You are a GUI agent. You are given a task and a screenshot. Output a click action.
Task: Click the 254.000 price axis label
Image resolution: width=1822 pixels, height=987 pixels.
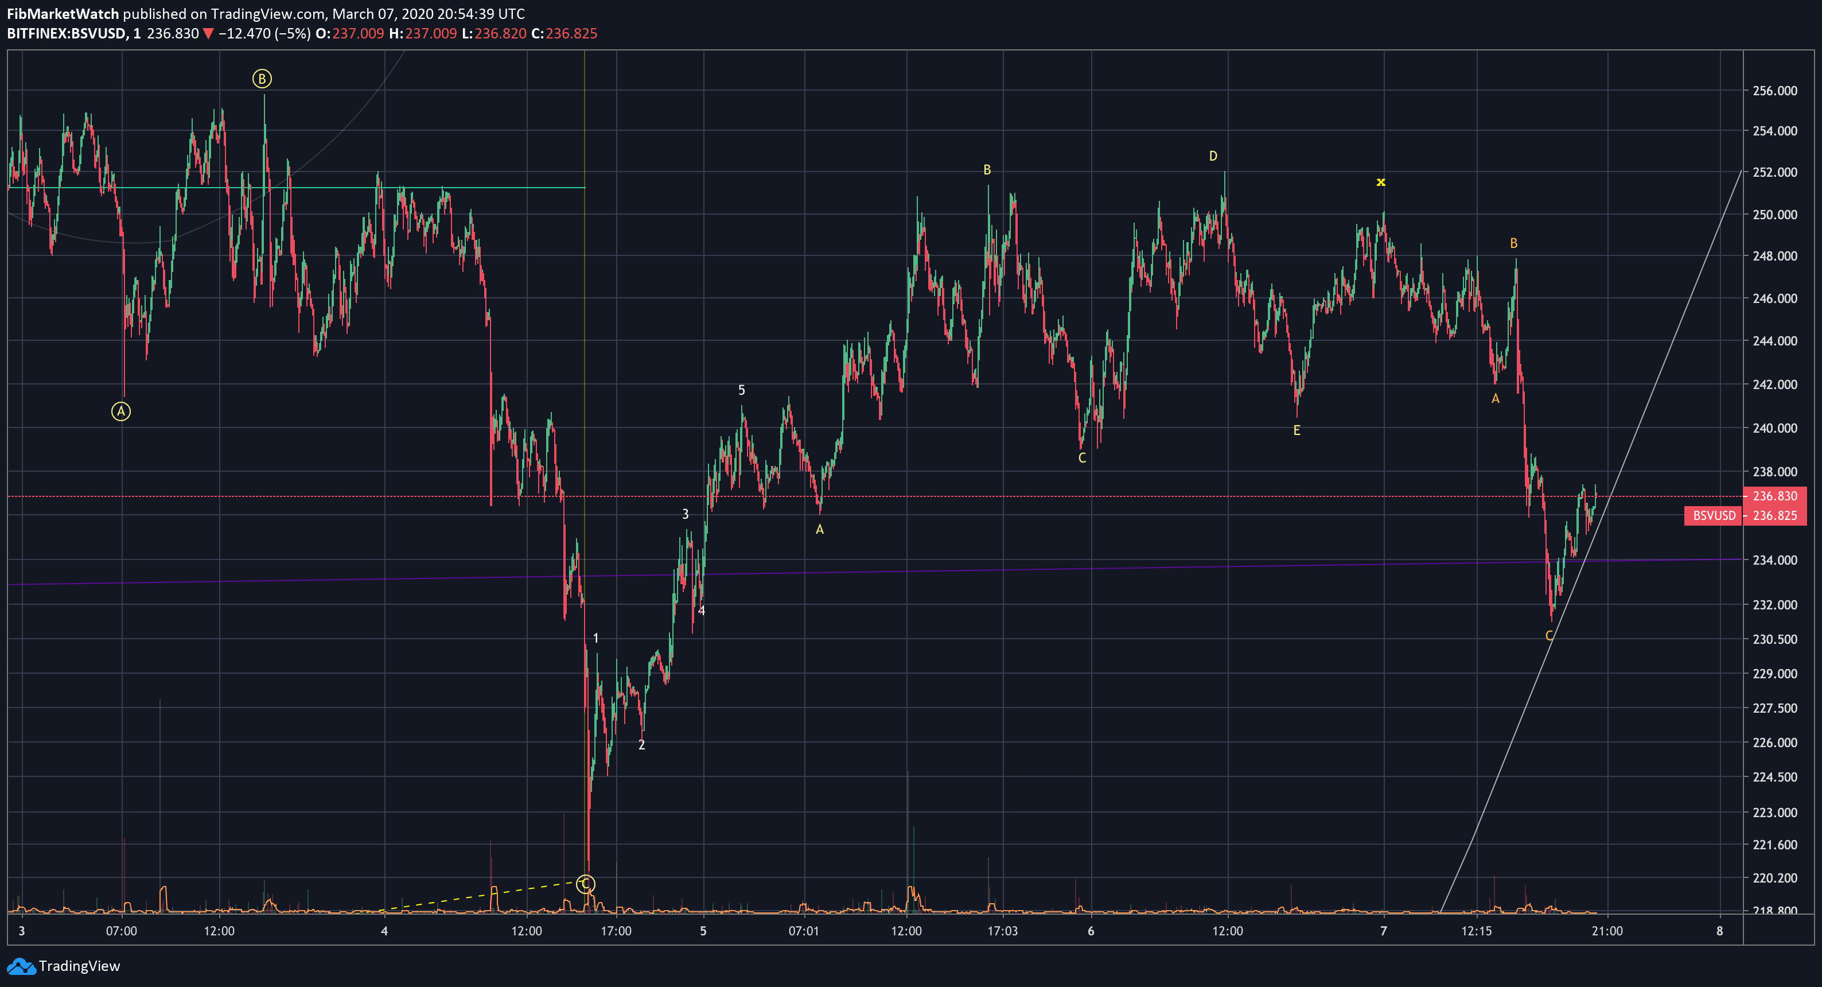tap(1774, 131)
